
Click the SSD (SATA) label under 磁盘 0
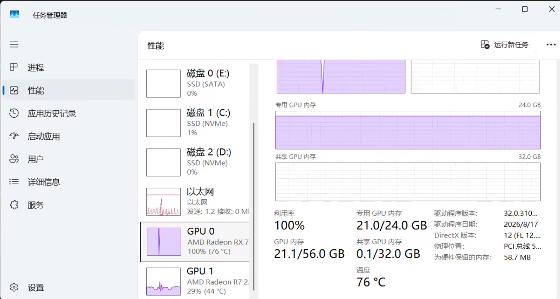[x=206, y=84]
